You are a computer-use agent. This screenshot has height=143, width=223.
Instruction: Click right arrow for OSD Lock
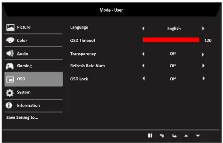coord(204,79)
